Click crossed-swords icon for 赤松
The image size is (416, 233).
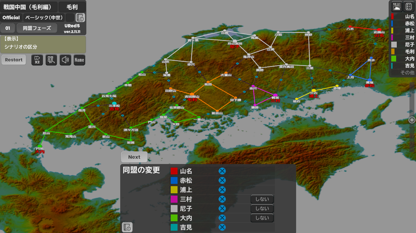coord(222,181)
